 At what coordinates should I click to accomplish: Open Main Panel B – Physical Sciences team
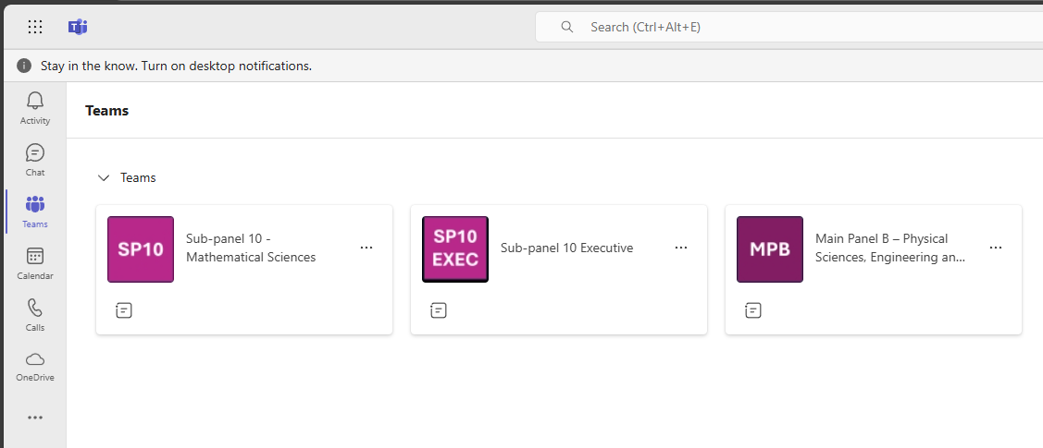pyautogui.click(x=890, y=248)
